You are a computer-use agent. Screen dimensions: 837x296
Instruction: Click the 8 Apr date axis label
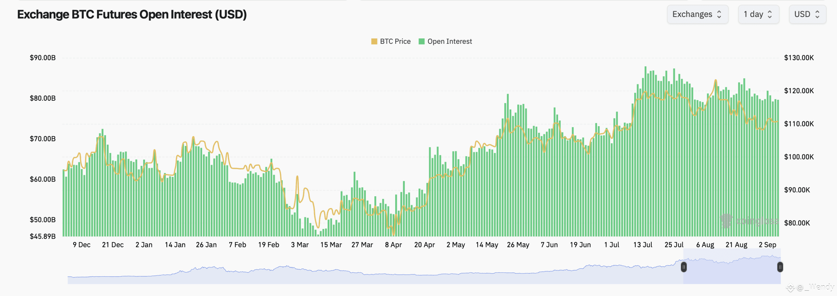point(393,245)
